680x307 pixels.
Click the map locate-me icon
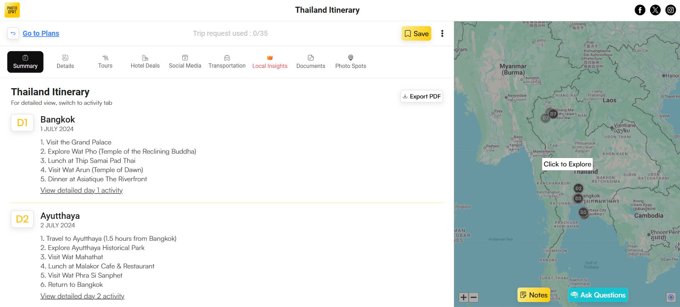point(670,297)
